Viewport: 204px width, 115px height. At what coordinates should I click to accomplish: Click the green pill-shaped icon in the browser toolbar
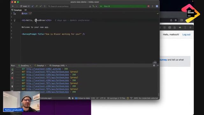coord(180,27)
